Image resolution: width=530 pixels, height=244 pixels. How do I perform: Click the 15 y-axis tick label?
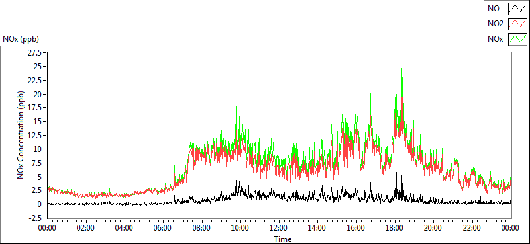click(38, 122)
